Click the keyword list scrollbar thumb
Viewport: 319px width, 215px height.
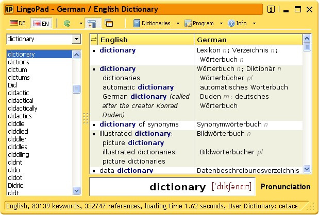pyautogui.click(x=76, y=89)
